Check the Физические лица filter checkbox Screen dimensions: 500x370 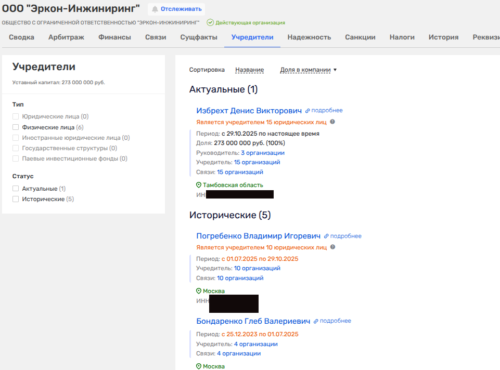[16, 127]
